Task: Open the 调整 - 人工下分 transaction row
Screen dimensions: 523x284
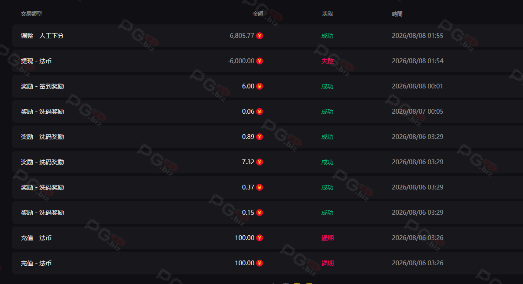Action: (267, 36)
